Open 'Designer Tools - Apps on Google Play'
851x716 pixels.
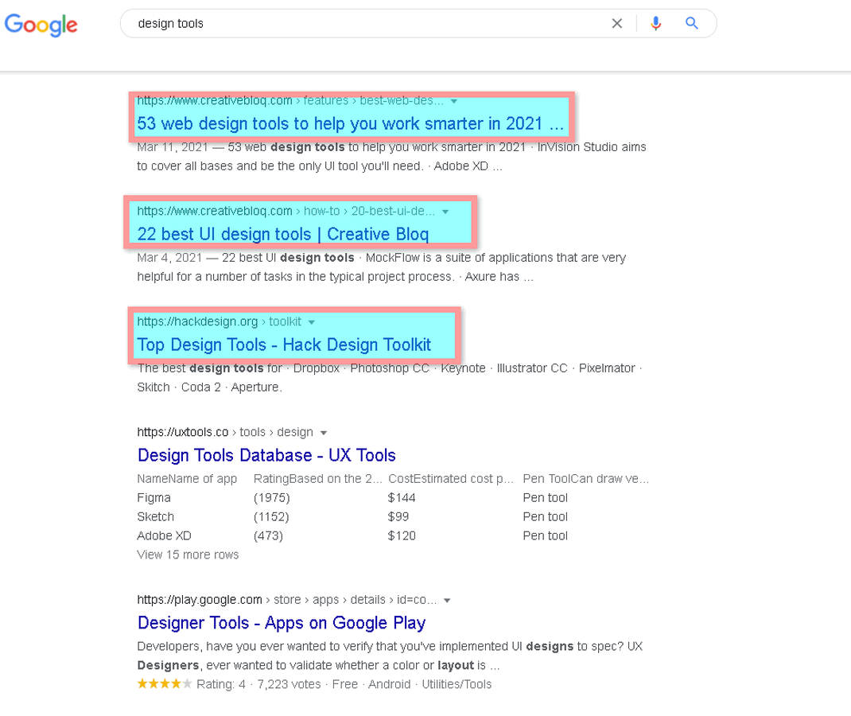point(281,623)
